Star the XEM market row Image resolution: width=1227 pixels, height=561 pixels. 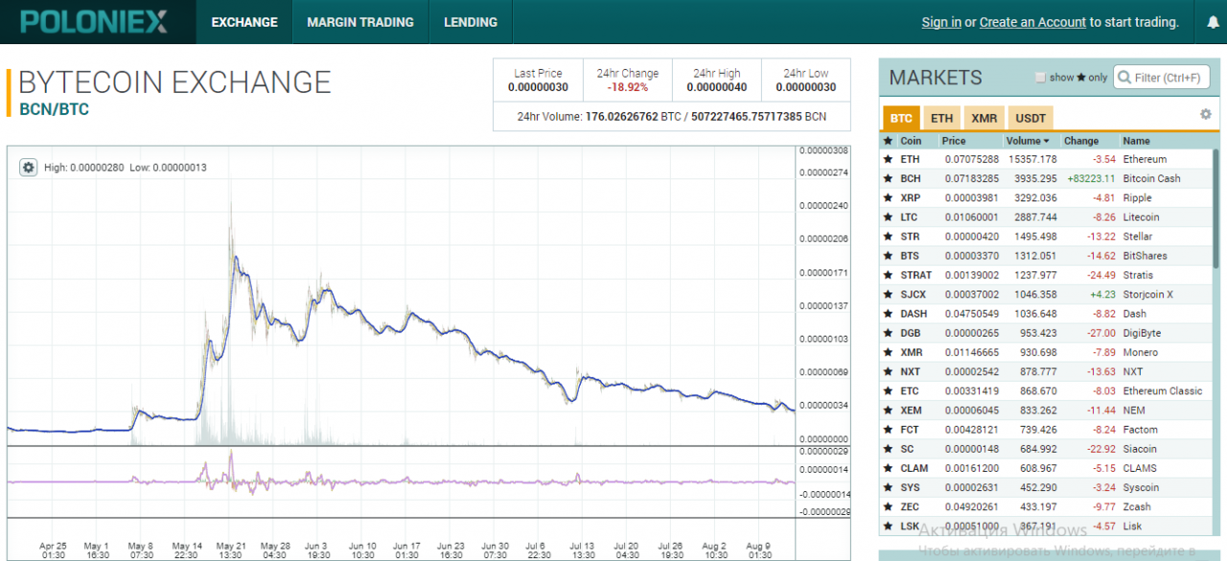[x=888, y=410]
